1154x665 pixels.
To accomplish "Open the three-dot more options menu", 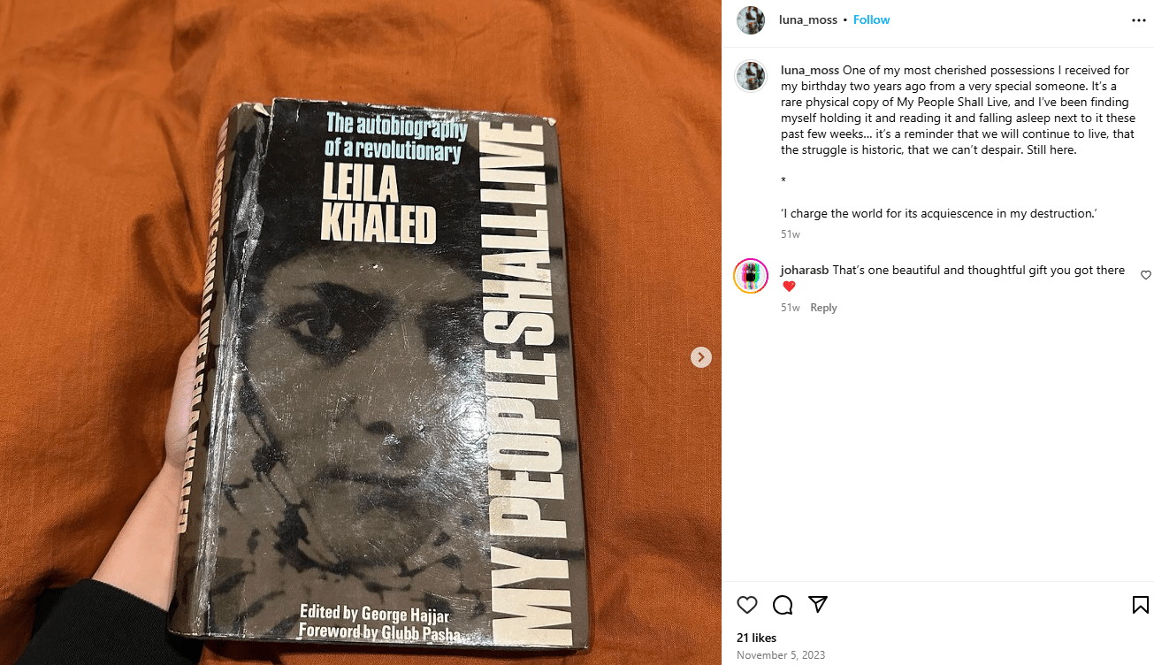I will [1139, 20].
